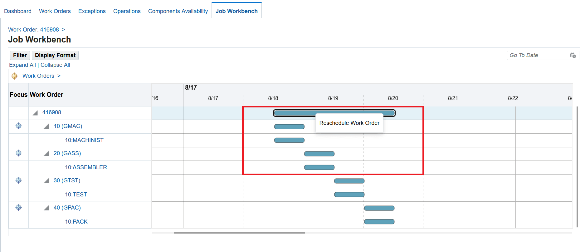Click the Focus column header
585x252 pixels.
[18, 95]
